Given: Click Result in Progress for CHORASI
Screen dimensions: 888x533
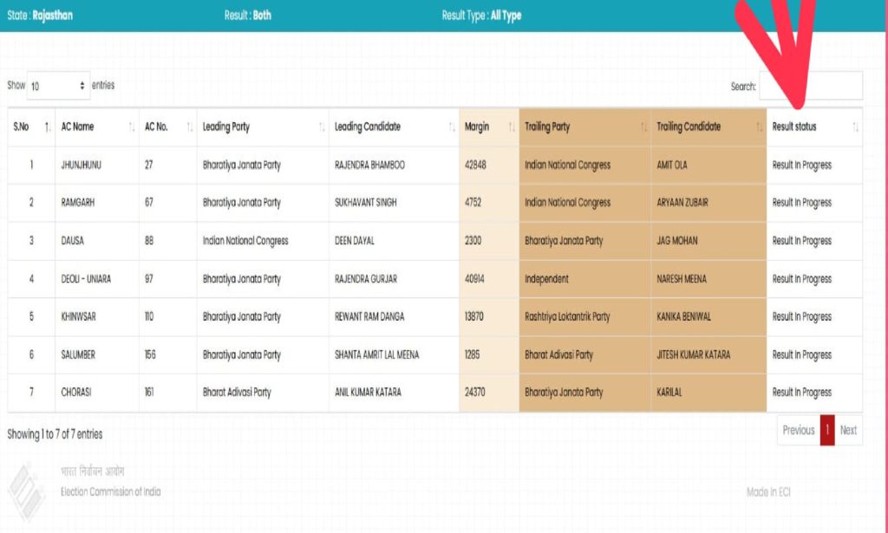Looking at the screenshot, I should 801,393.
